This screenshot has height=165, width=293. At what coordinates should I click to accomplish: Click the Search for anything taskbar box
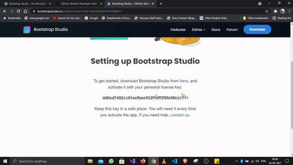pos(47,161)
